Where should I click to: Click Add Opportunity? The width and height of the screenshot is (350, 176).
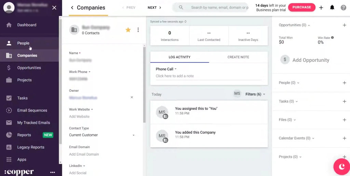[x=305, y=60]
